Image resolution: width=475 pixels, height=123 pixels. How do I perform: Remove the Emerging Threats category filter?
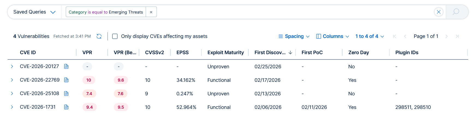click(151, 12)
